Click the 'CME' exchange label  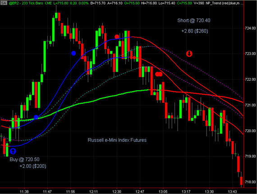(48, 3)
